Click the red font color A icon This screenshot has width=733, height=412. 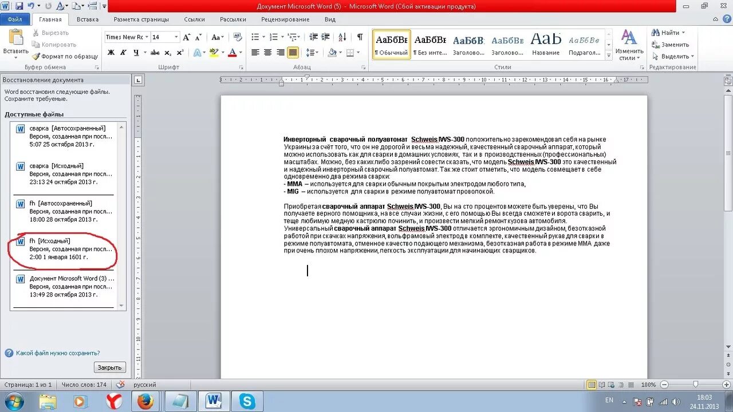pos(232,53)
